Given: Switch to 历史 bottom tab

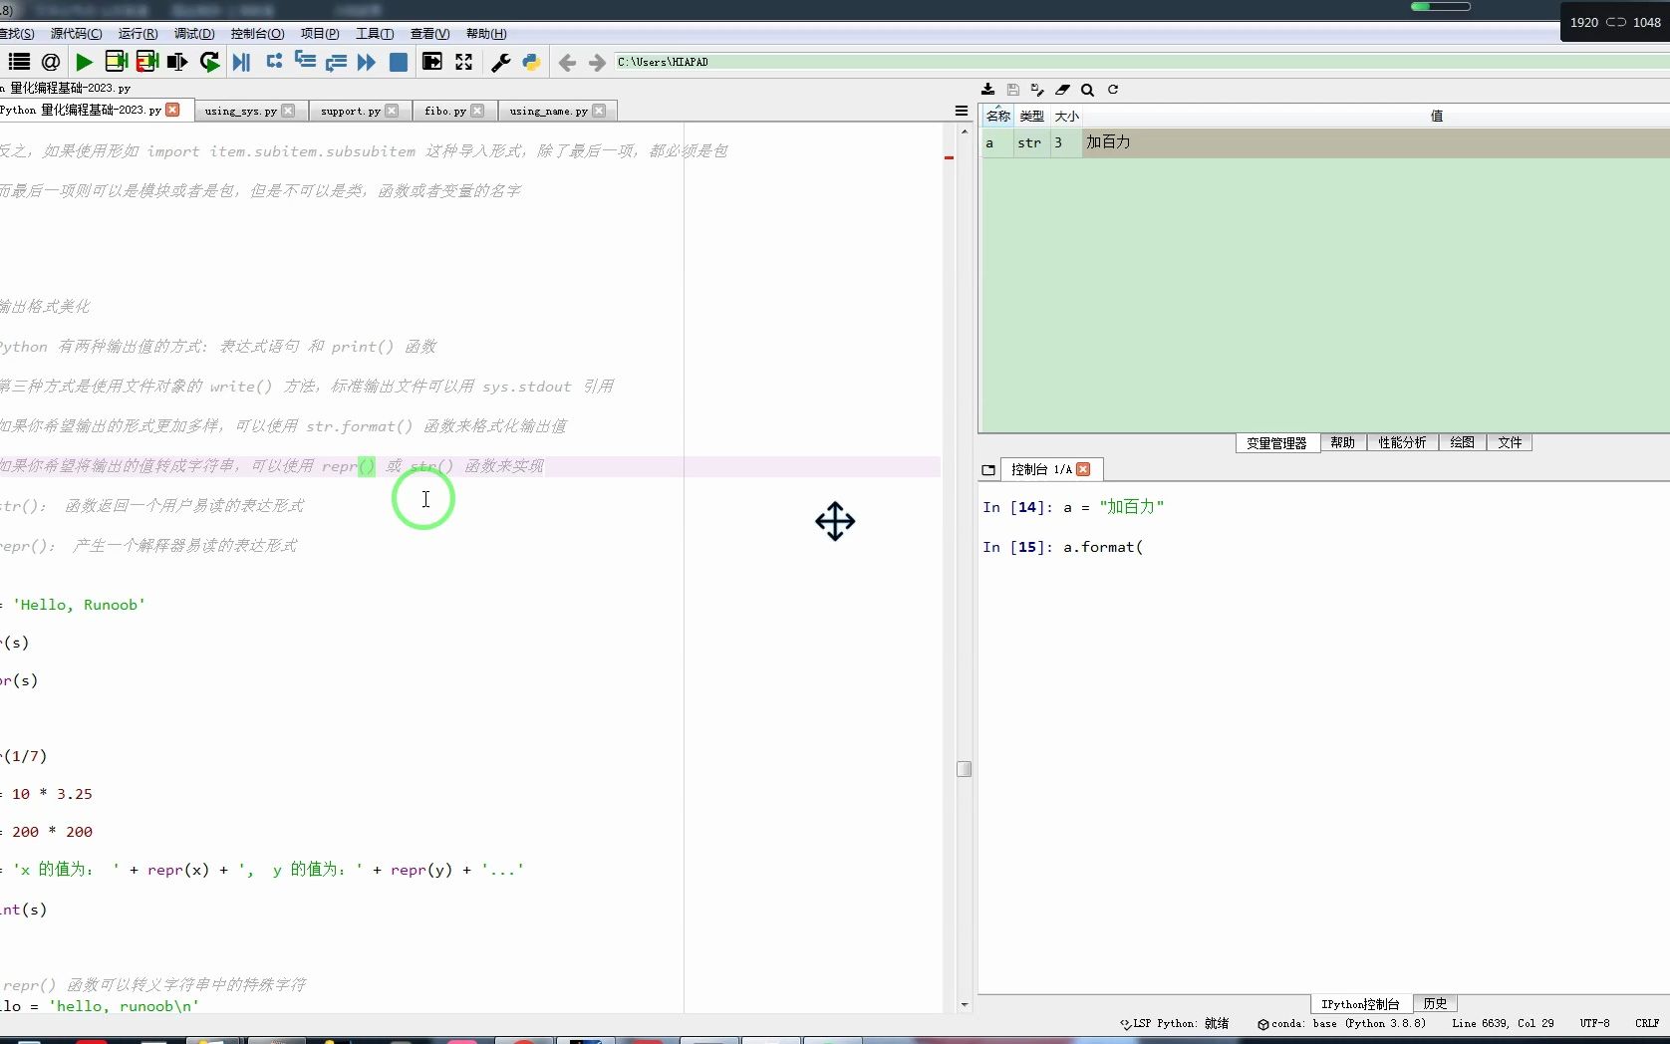Looking at the screenshot, I should (1435, 1004).
